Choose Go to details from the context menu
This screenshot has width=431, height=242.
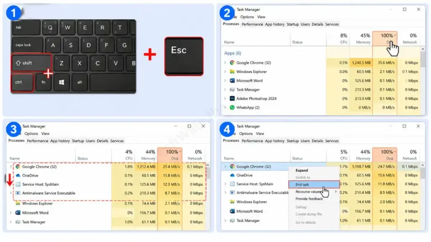tap(306, 222)
